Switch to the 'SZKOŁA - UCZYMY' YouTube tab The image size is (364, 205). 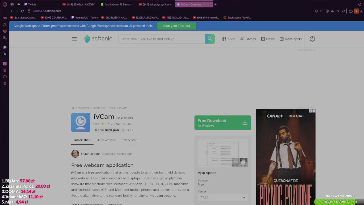(79, 4)
